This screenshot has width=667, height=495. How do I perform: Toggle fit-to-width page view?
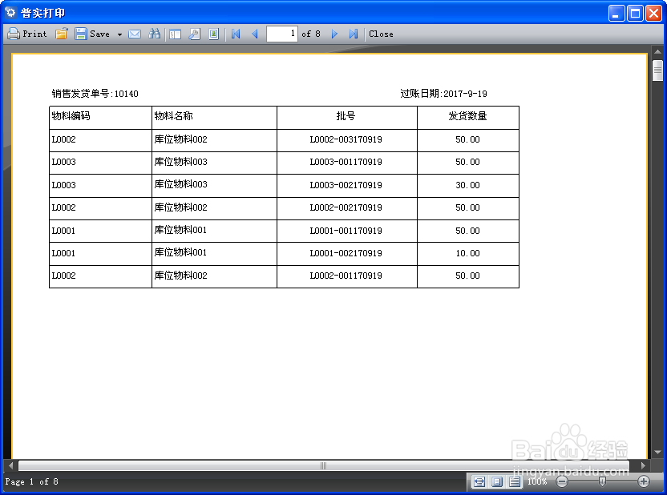(x=479, y=481)
